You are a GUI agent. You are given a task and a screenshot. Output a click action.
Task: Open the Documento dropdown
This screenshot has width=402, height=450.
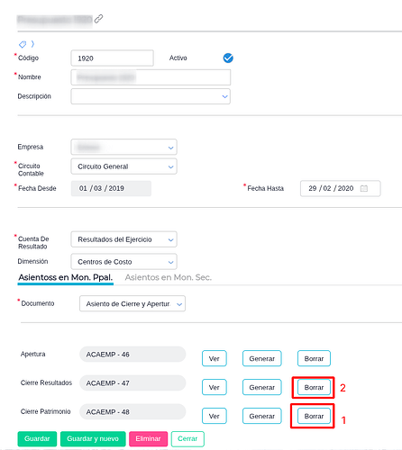132,304
